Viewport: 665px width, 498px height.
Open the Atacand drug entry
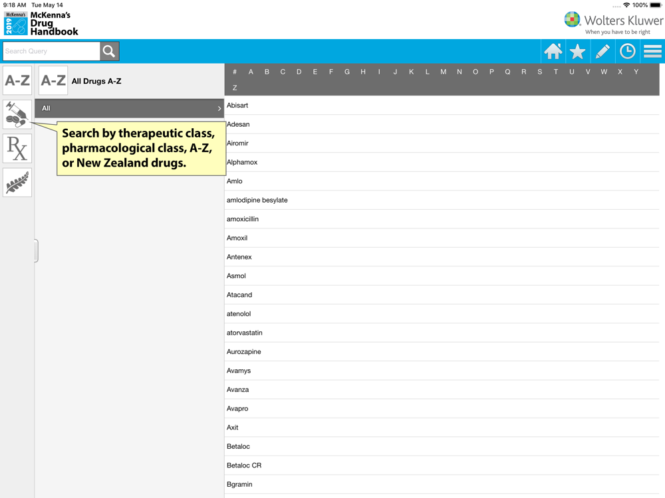point(442,295)
